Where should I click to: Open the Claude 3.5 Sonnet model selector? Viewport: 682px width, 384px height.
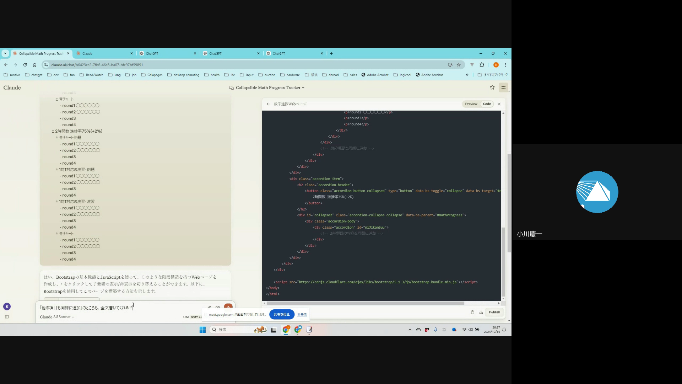pos(57,317)
